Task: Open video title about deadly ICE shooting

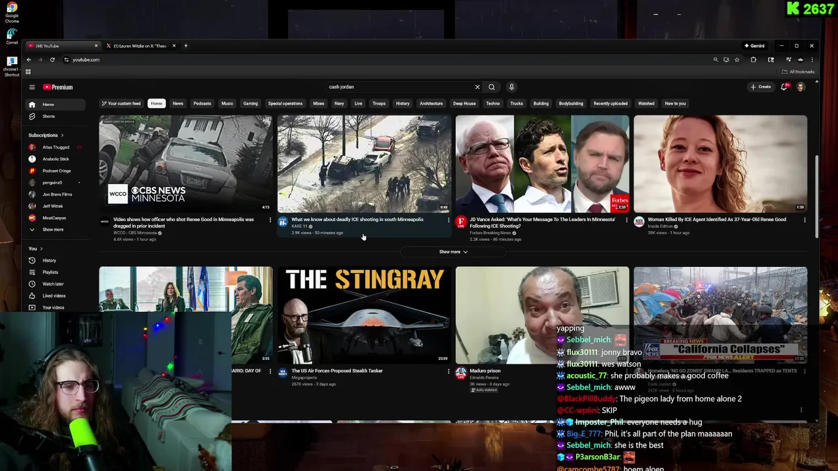Action: pos(357,220)
